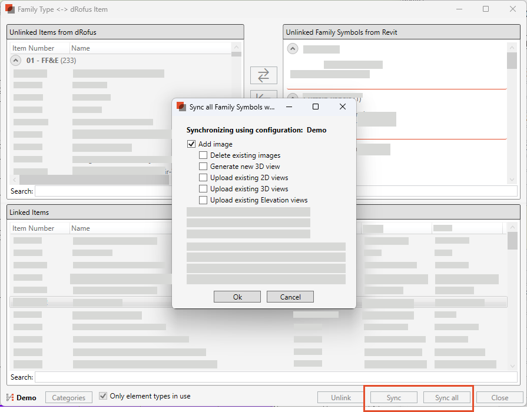Screen dimensions: 527x412
Task: Toggle Only element types in use
Action: click(104, 396)
